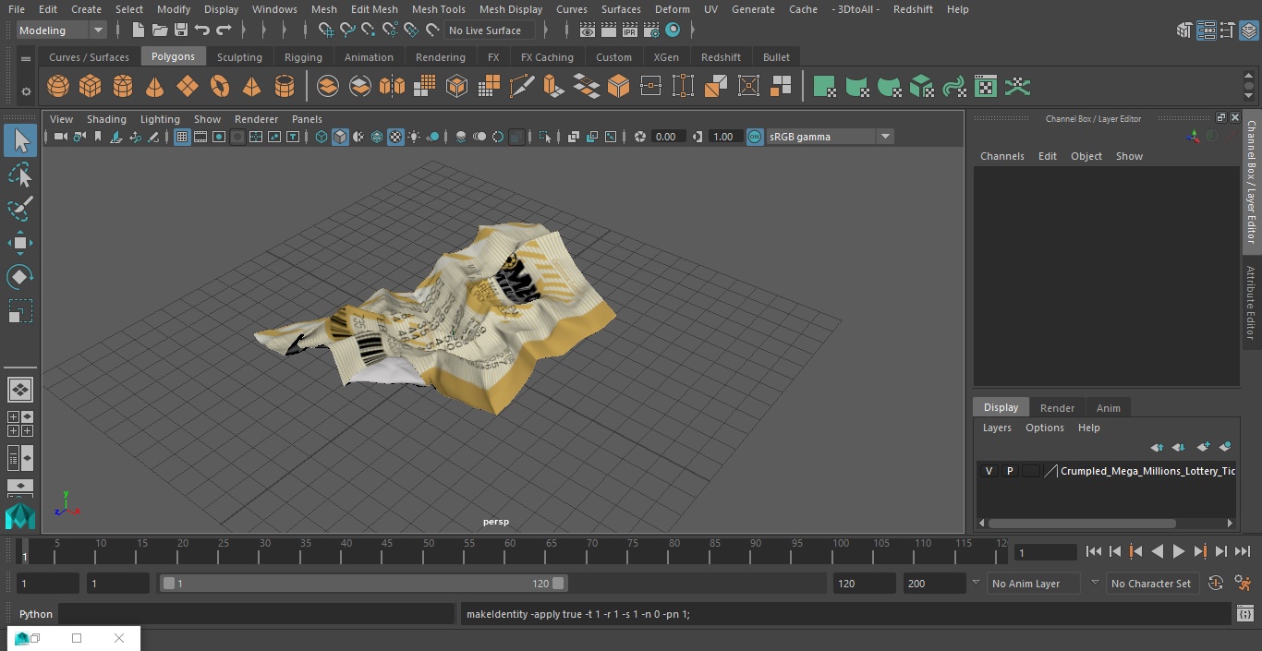The height and width of the screenshot is (651, 1262).
Task: Open the Options menu in Layer Editor
Action: tap(1045, 428)
